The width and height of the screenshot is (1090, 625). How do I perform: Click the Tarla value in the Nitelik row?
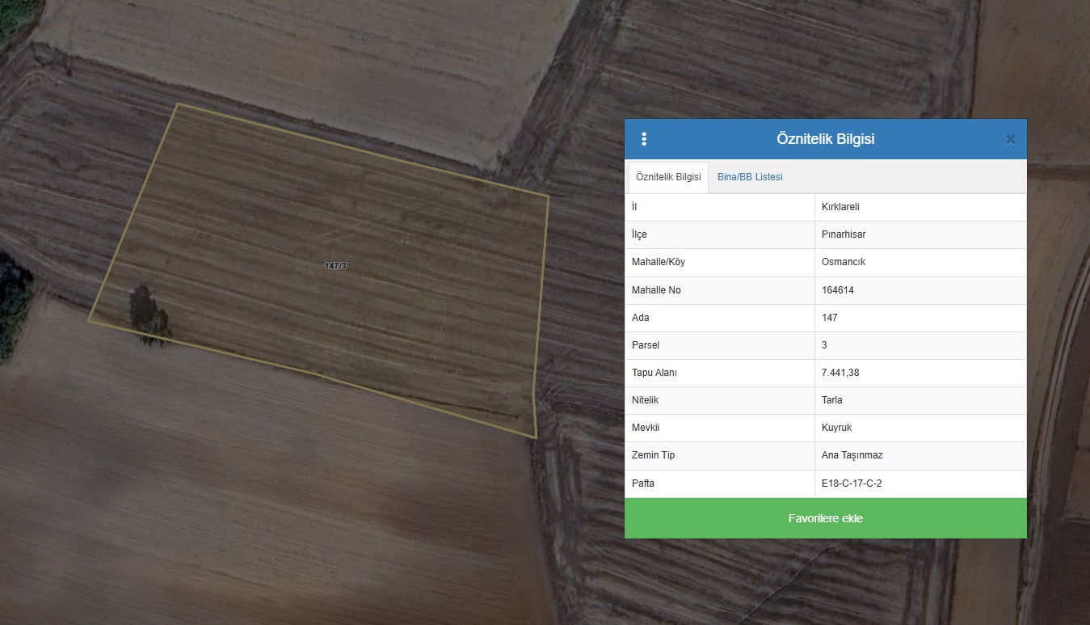point(831,400)
